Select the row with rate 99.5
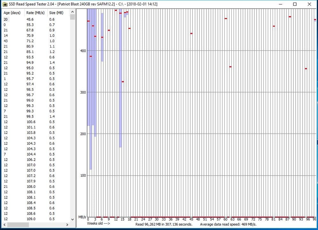Screen dimensions: 318x230 36,117
